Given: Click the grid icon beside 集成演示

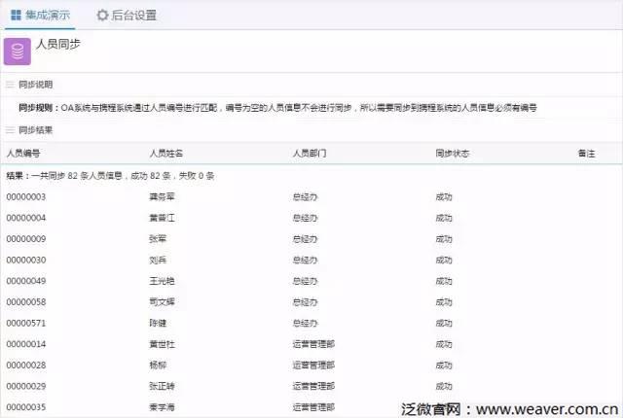Looking at the screenshot, I should coord(16,16).
